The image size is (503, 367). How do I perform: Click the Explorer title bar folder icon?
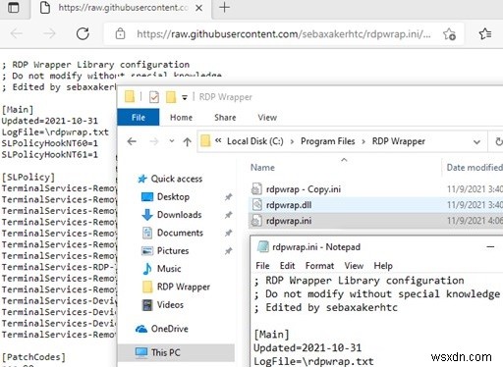(130, 97)
